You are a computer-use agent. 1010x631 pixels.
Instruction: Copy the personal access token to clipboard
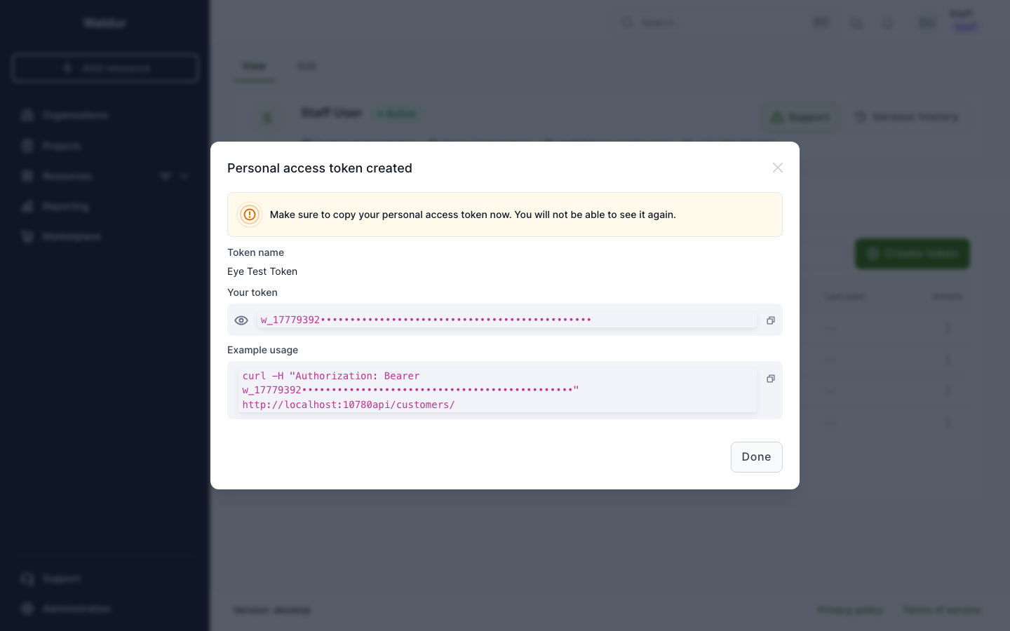pos(770,320)
